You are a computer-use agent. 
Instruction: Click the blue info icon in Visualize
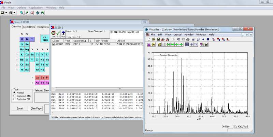click(x=208, y=39)
